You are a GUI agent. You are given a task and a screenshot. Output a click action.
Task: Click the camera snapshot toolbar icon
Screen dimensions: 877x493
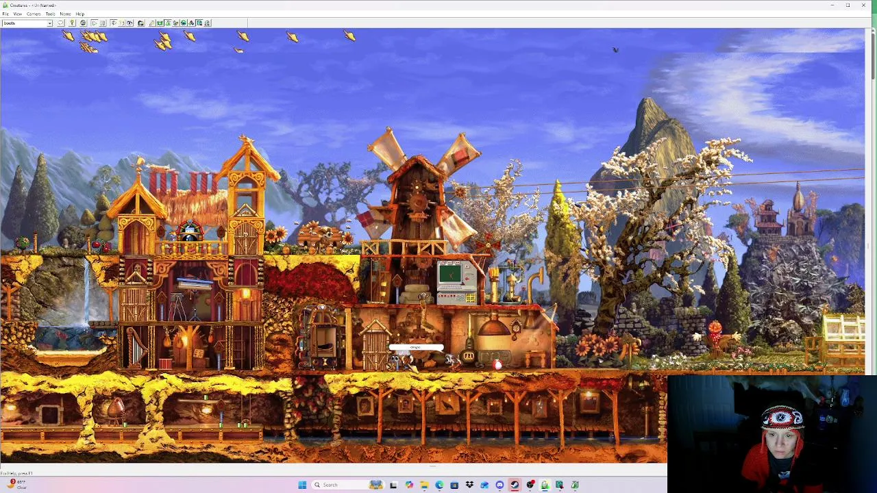140,23
